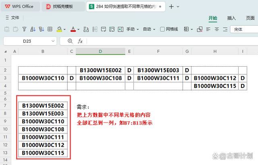The width and height of the screenshot is (258, 165).
Task: Expand the font color dropdown arrow
Action: [78, 29]
